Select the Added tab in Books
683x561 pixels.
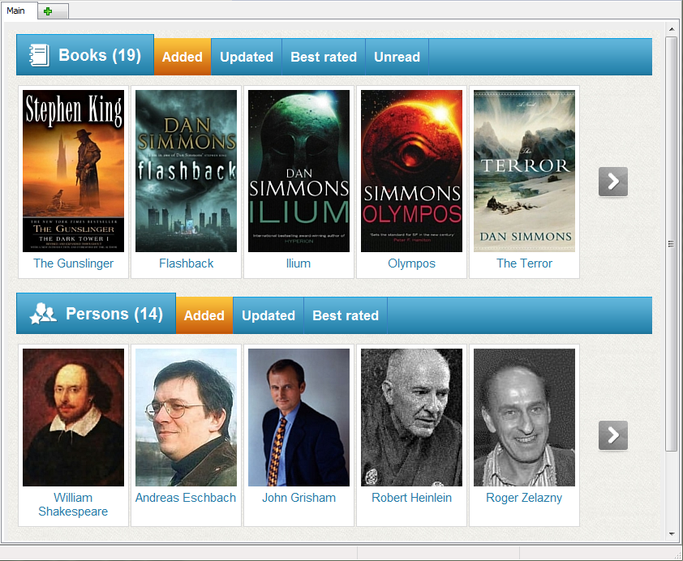pos(183,57)
